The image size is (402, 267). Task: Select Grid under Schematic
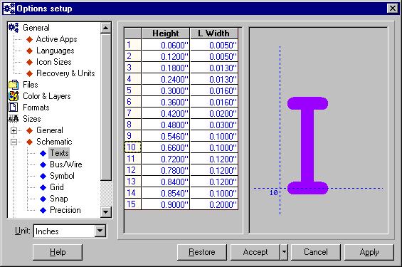[57, 187]
